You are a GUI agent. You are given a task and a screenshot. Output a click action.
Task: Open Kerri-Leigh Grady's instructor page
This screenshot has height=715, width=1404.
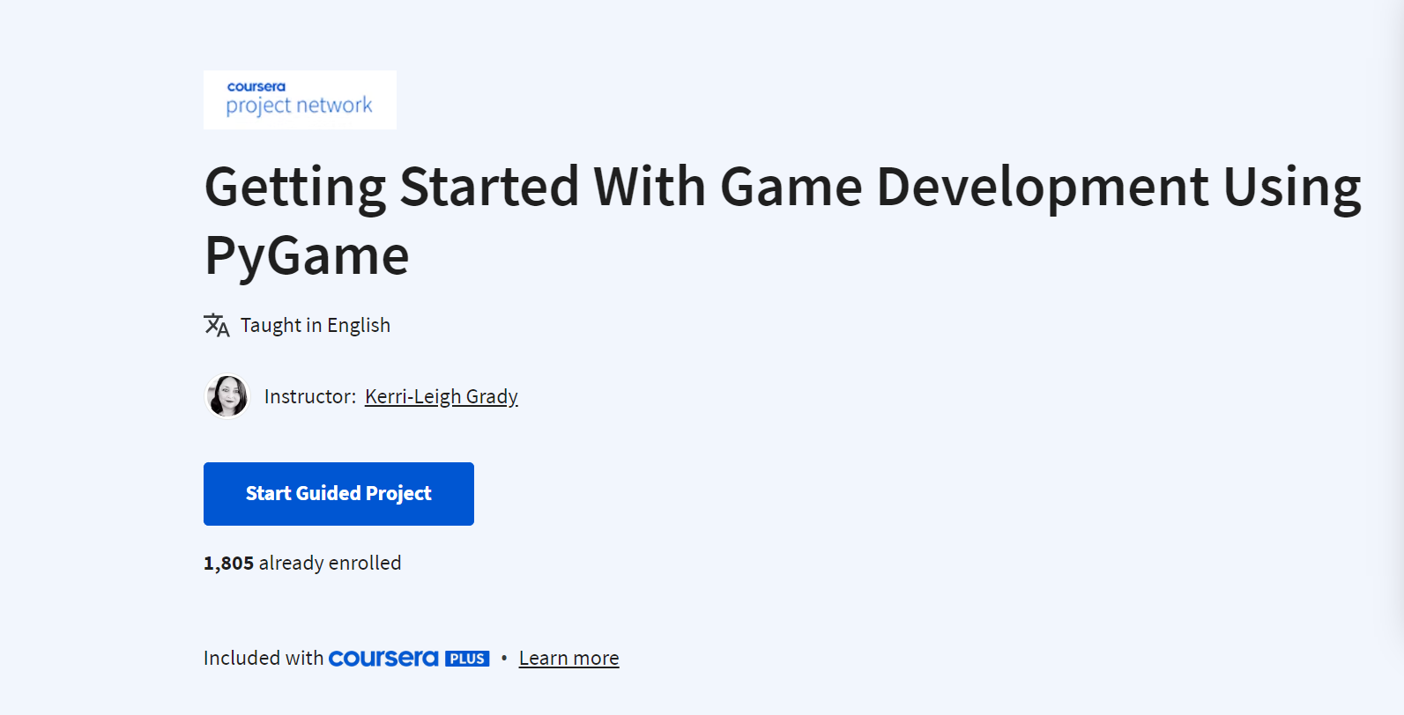coord(442,396)
